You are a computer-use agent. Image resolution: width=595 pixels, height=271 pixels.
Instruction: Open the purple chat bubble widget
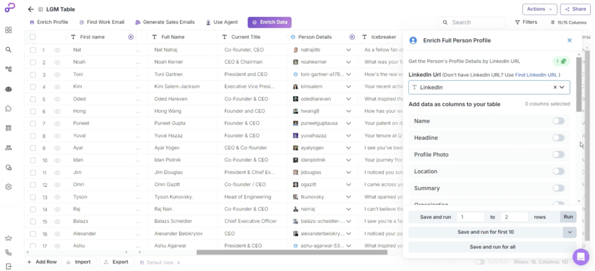pyautogui.click(x=580, y=256)
